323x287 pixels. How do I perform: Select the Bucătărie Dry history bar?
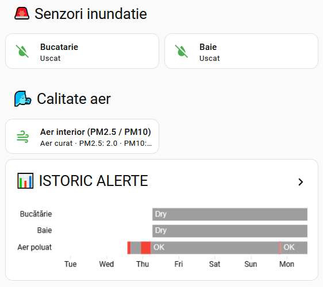(x=230, y=214)
